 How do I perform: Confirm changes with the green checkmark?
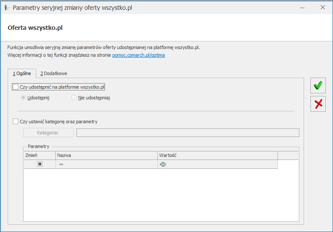318,85
